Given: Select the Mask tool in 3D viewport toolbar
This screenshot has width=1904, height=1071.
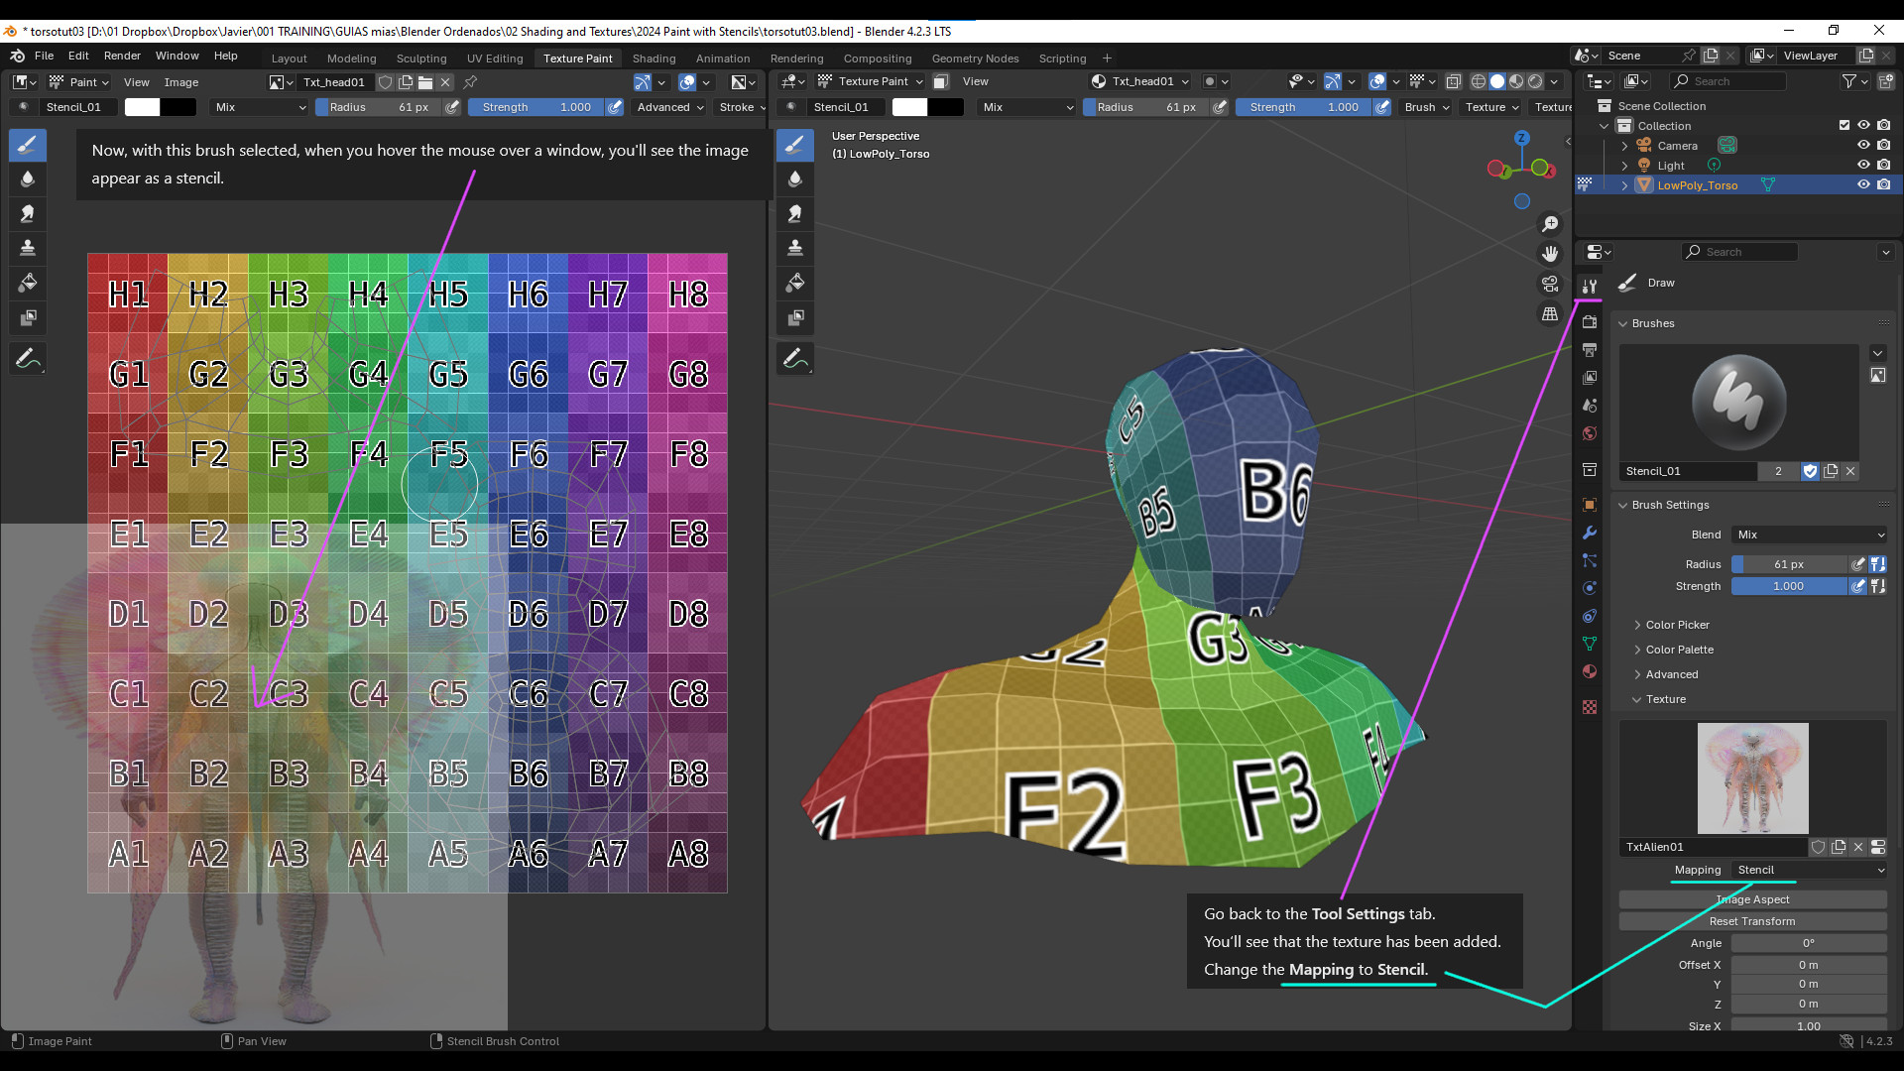Looking at the screenshot, I should point(795,318).
